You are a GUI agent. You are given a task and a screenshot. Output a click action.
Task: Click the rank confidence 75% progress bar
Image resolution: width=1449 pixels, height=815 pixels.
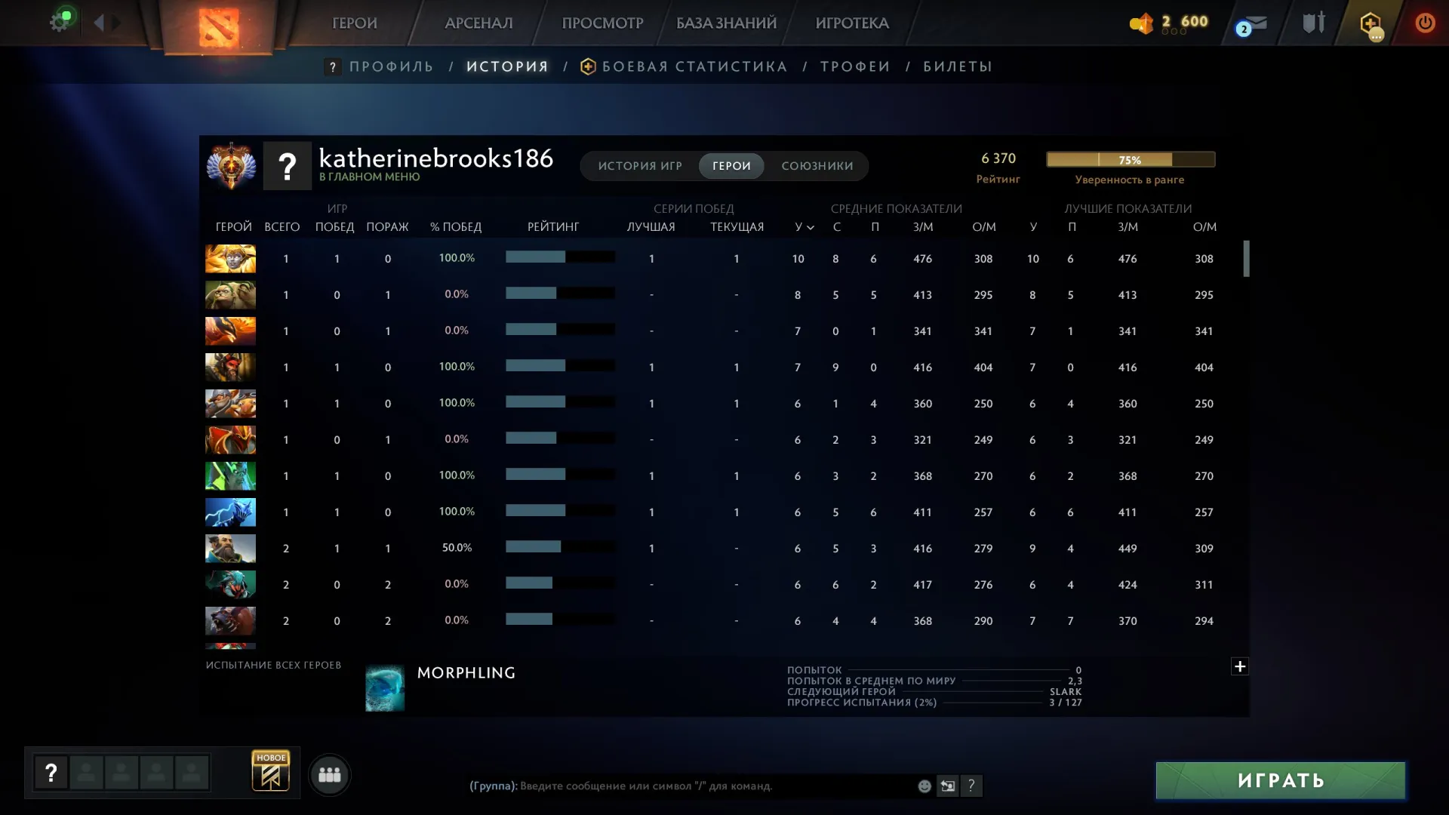[x=1131, y=159]
